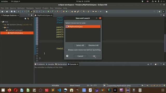The height and width of the screenshot is (93, 166).
Task: Collapse the Trial project node
Action: (1, 22)
